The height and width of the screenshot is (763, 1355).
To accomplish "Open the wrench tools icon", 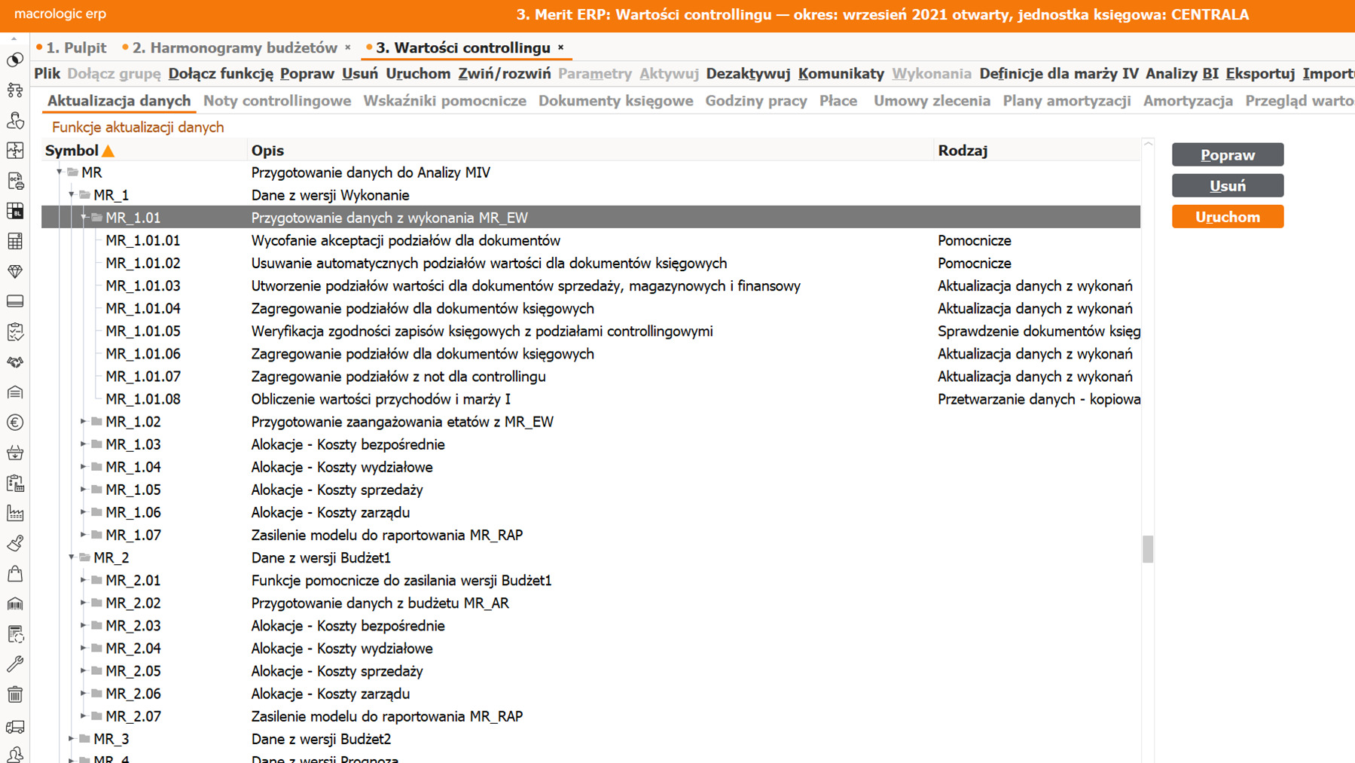I will tap(15, 664).
